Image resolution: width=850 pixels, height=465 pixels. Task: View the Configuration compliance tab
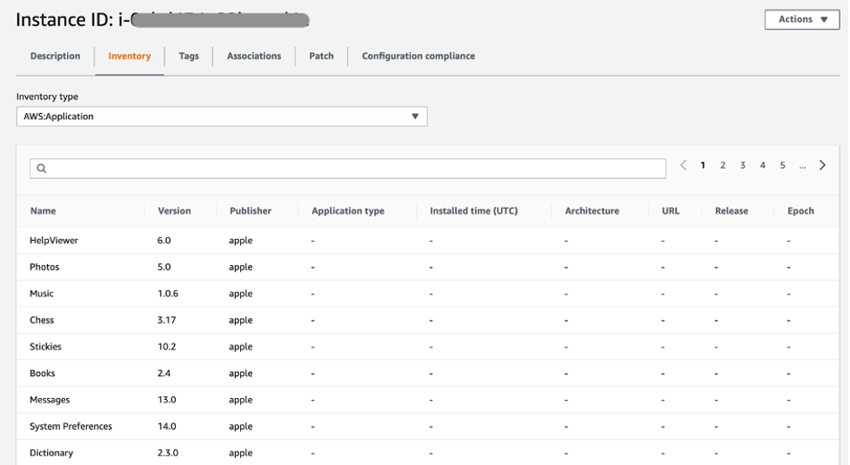[x=418, y=56]
